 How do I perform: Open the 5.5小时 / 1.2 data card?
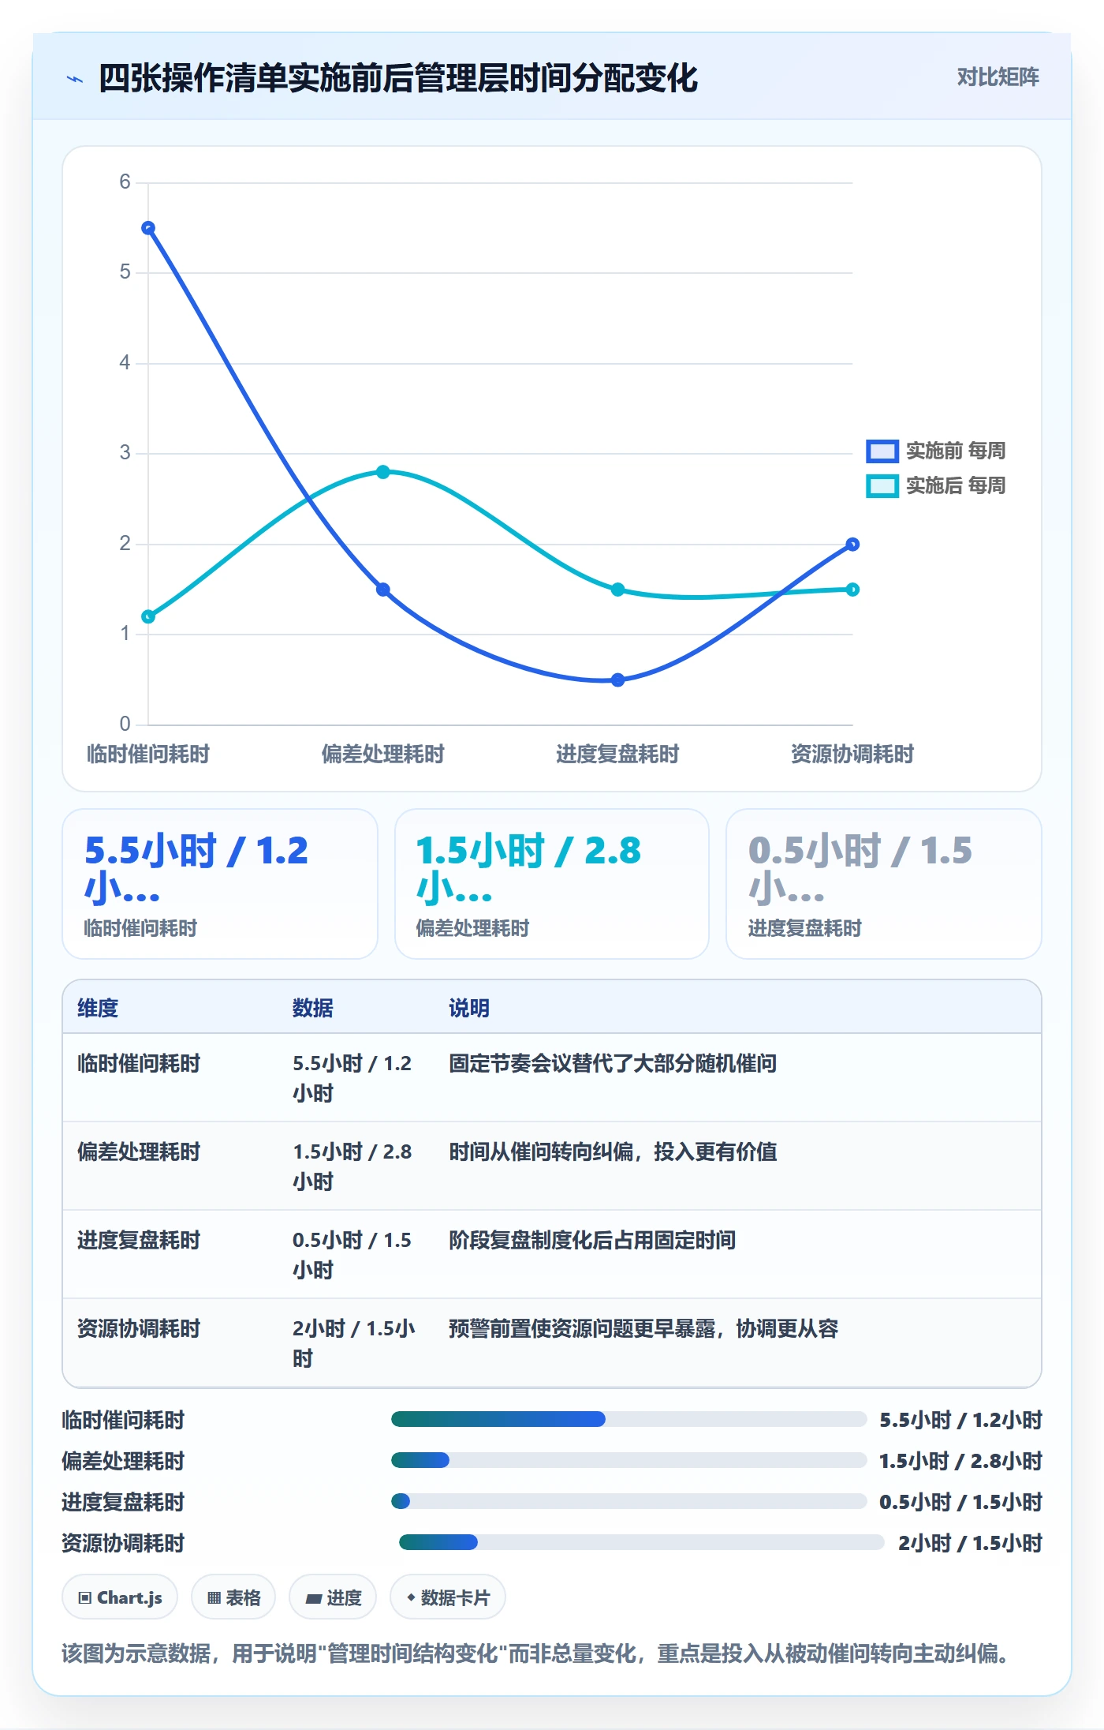220,884
